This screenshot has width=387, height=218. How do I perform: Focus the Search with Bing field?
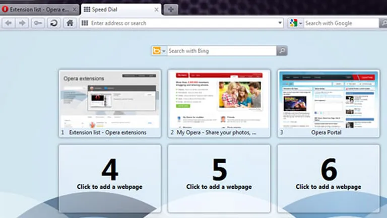(x=222, y=51)
